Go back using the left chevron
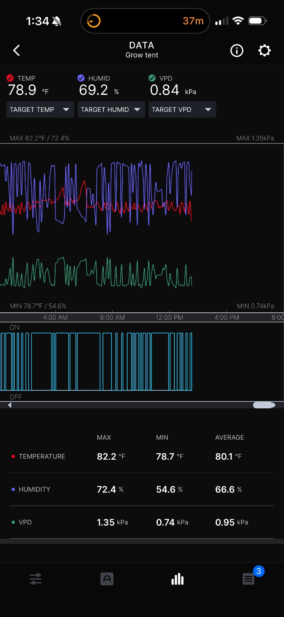The image size is (284, 617). coord(16,51)
